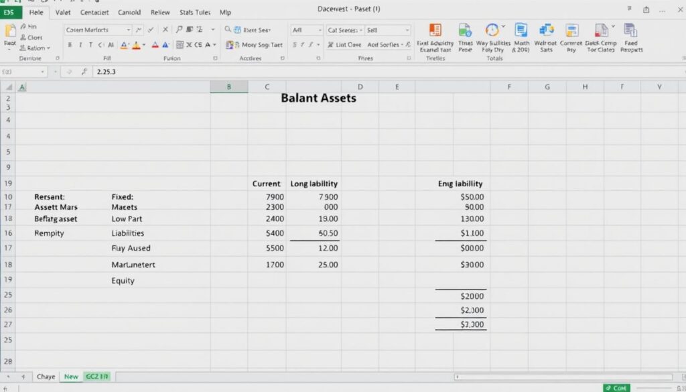Click the Paste clipboard icon
This screenshot has width=686, height=392.
click(9, 32)
